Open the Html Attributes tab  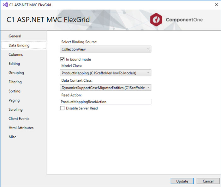(x=21, y=128)
